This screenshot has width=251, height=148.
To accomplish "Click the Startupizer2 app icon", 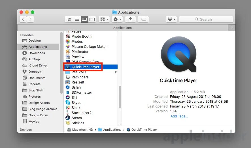I will (68, 113).
